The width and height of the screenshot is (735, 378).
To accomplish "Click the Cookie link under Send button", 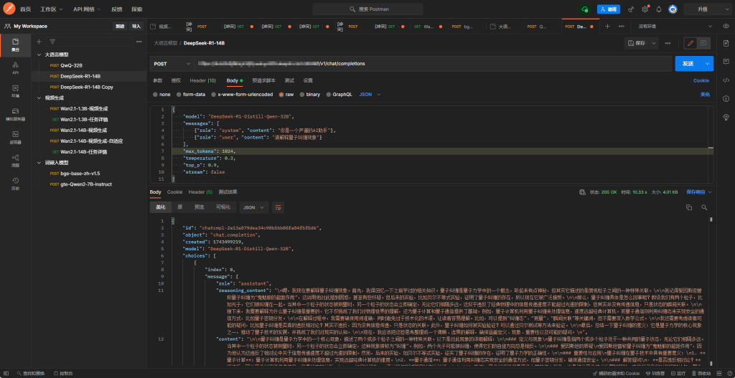I will tap(701, 80).
